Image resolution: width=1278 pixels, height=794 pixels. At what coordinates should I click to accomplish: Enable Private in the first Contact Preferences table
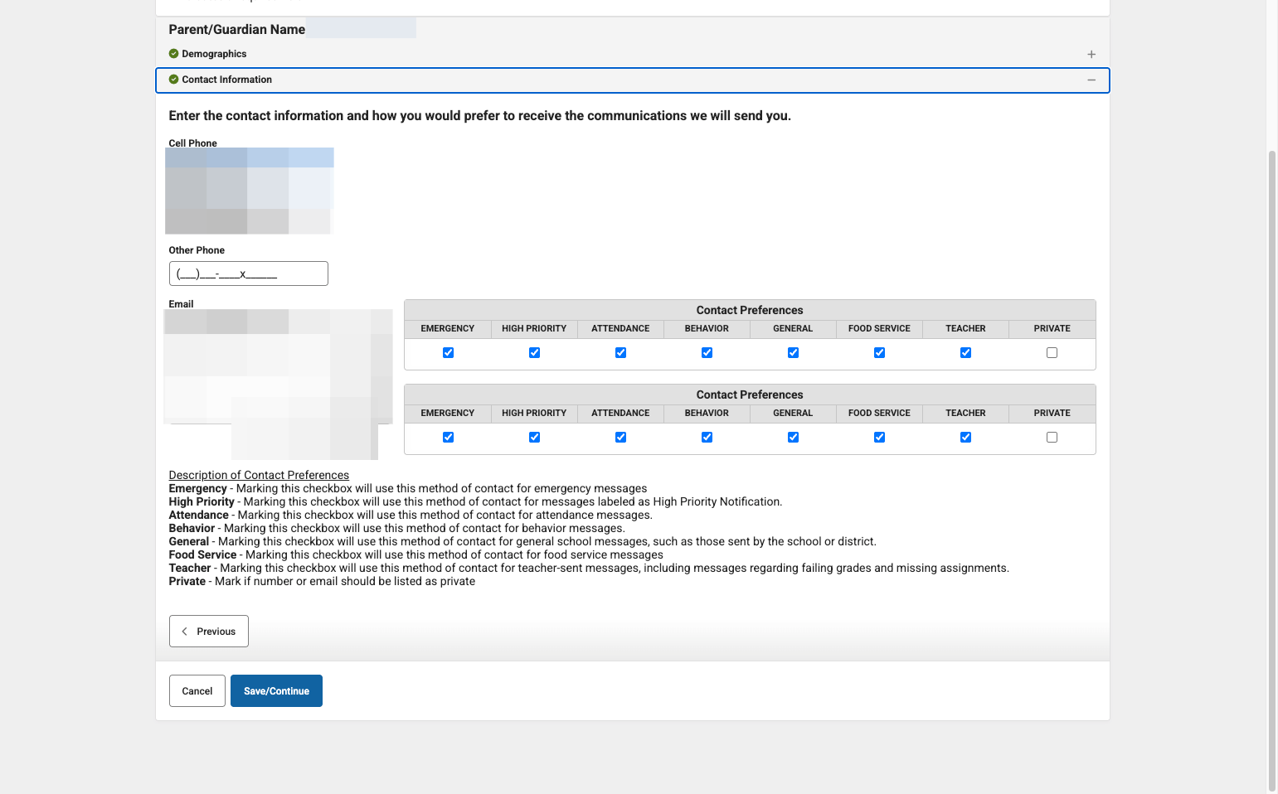pyautogui.click(x=1052, y=353)
